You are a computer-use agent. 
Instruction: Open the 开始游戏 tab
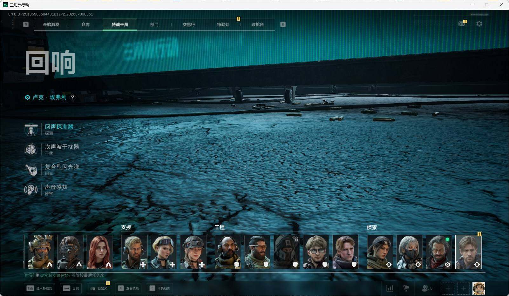click(x=51, y=24)
